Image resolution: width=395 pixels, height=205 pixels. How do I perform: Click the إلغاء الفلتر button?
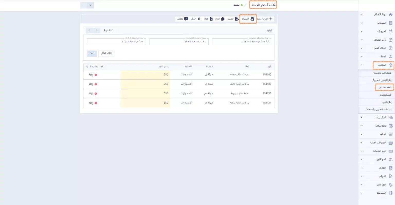106,53
